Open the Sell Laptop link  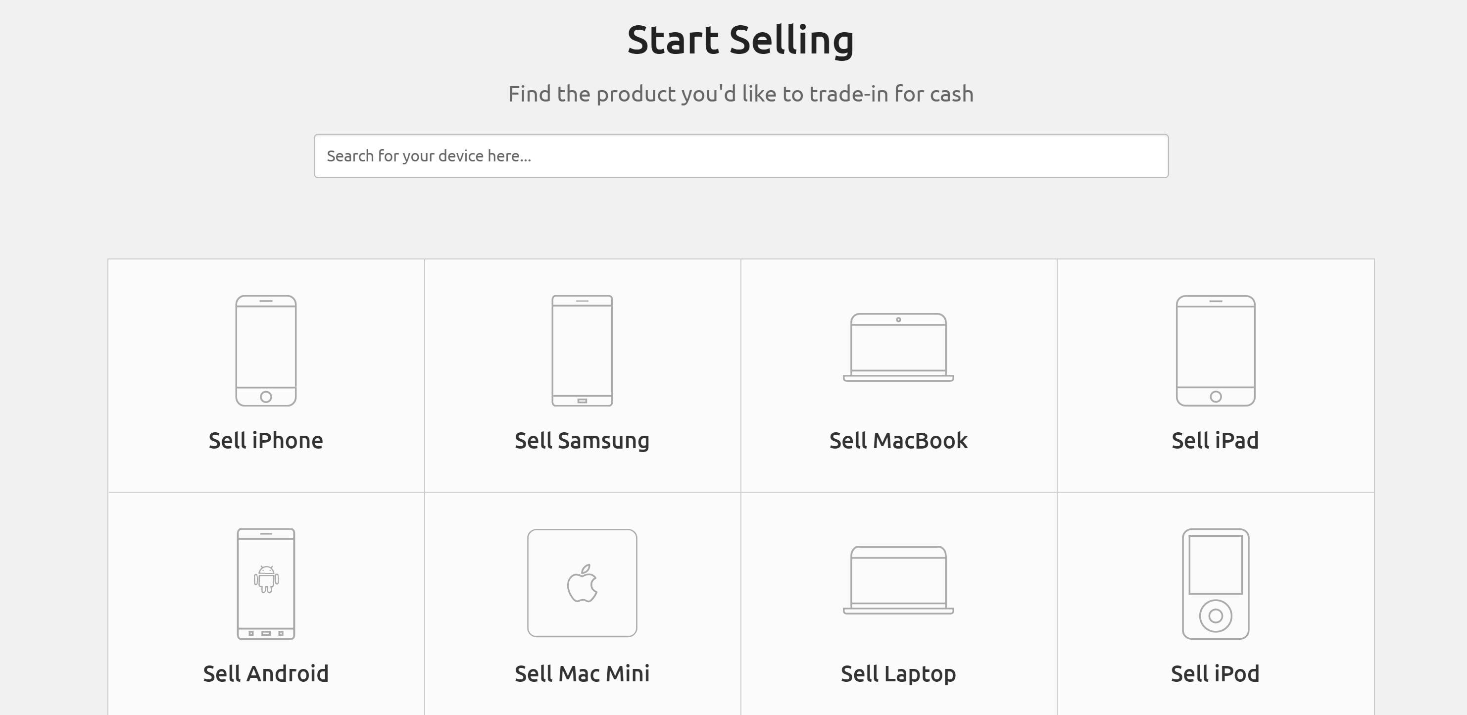tap(898, 673)
